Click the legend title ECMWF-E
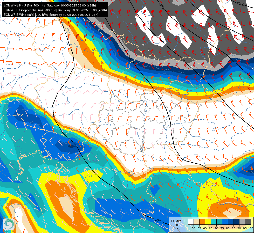 [178, 221]
